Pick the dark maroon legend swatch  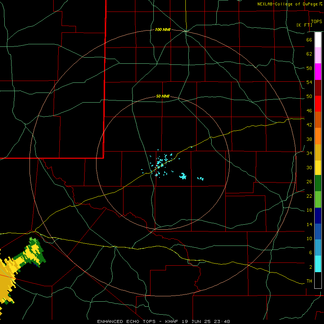318,87
